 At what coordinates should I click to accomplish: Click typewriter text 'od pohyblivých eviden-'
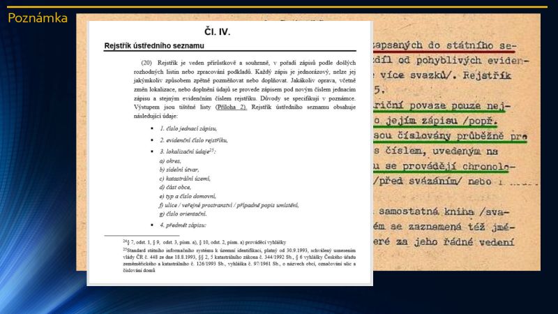click(x=464, y=61)
